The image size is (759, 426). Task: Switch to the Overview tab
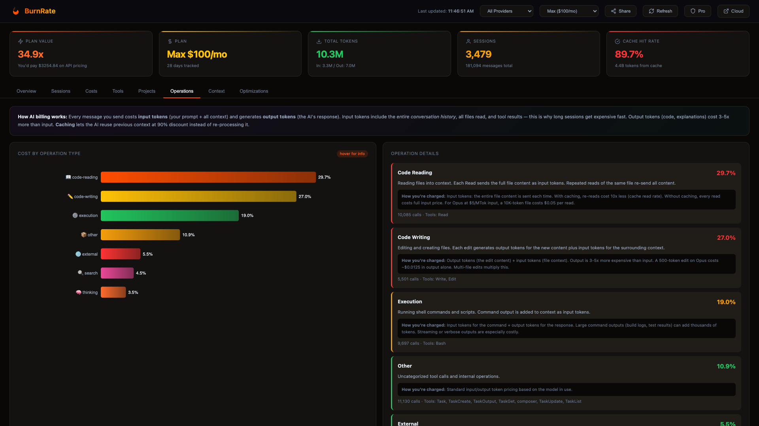coord(26,91)
